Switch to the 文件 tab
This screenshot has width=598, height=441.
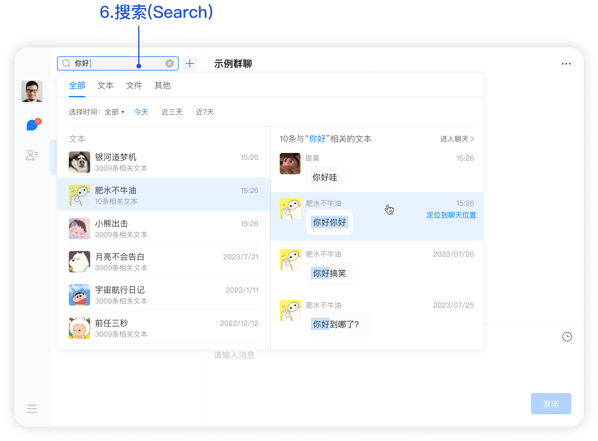pyautogui.click(x=134, y=86)
